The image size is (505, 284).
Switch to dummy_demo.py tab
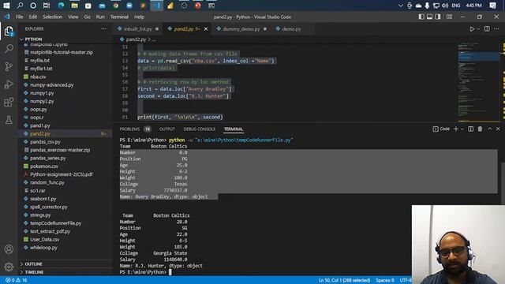241,29
